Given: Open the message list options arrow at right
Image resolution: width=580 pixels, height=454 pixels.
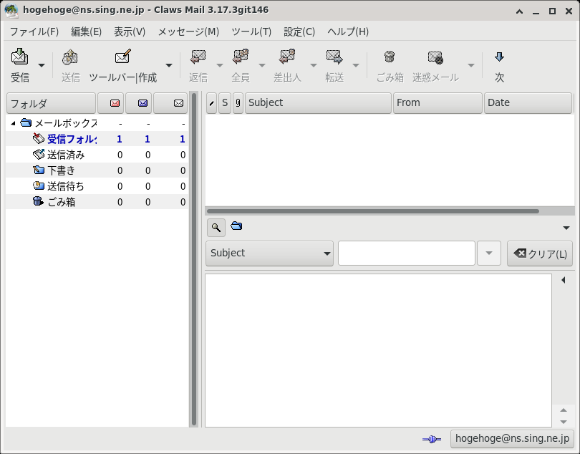Looking at the screenshot, I should pyautogui.click(x=566, y=228).
